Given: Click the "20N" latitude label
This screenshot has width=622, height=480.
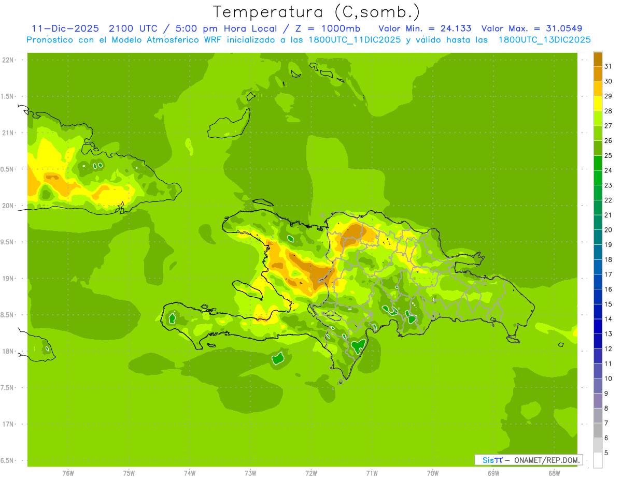Looking at the screenshot, I should [x=7, y=206].
